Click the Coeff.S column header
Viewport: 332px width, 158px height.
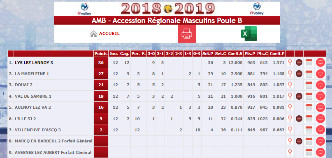[x=235, y=54]
